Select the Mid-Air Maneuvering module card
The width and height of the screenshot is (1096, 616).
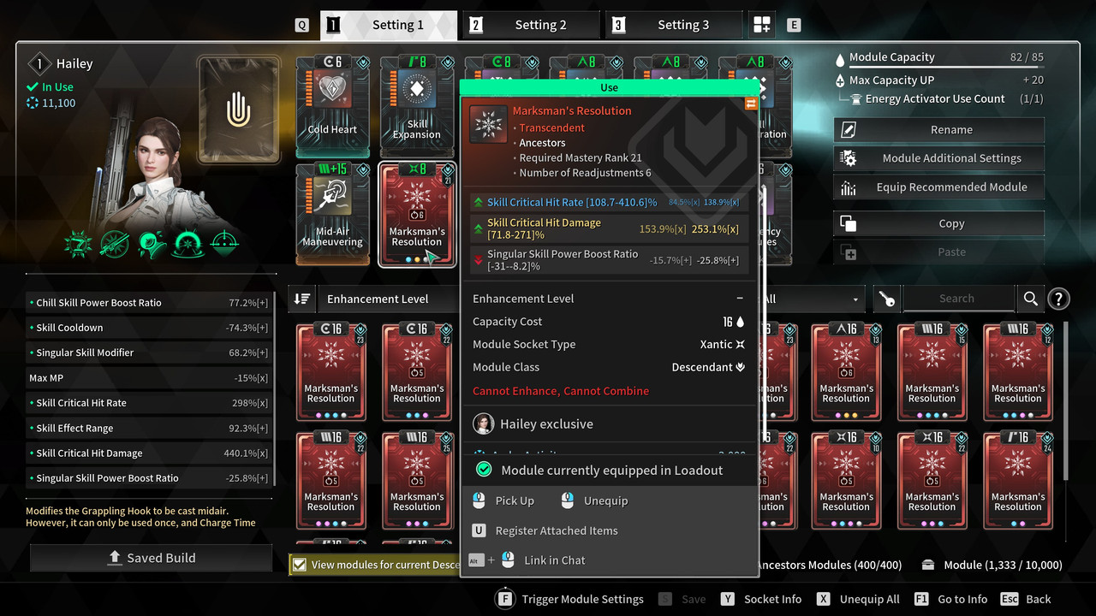tap(332, 214)
